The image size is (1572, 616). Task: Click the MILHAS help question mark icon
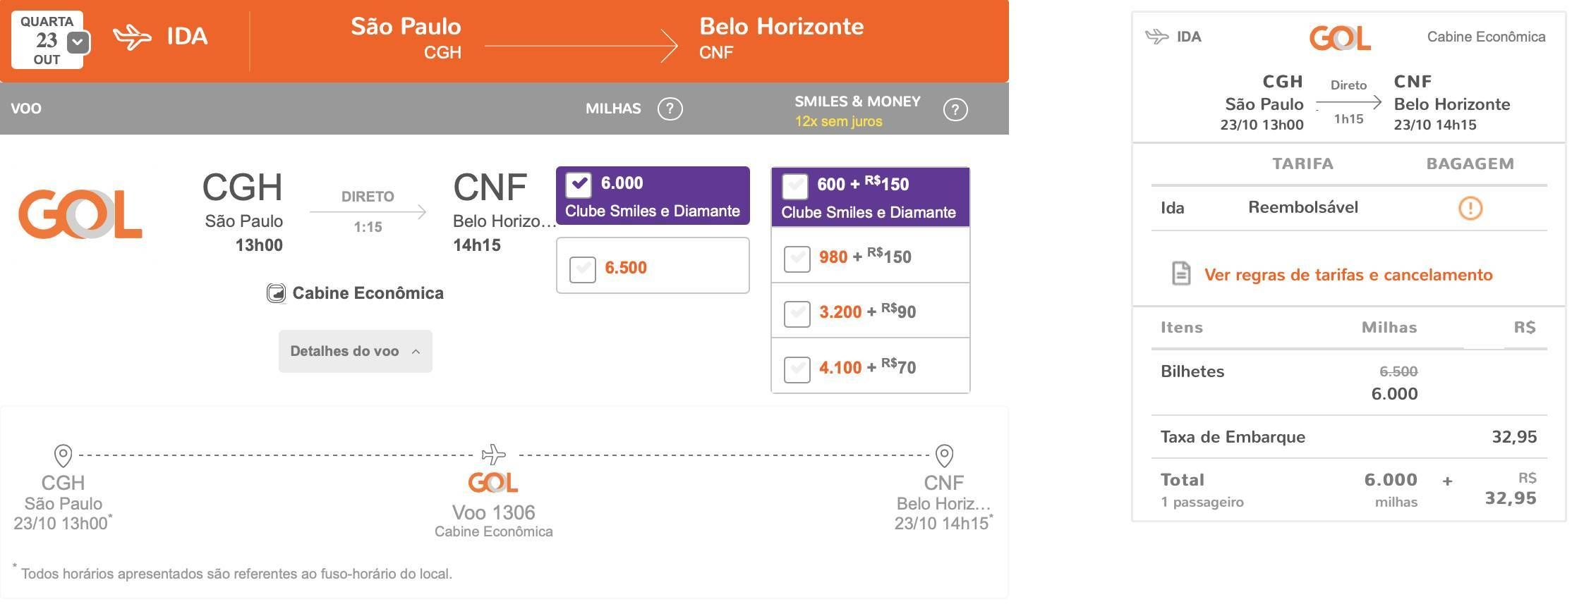coord(670,109)
